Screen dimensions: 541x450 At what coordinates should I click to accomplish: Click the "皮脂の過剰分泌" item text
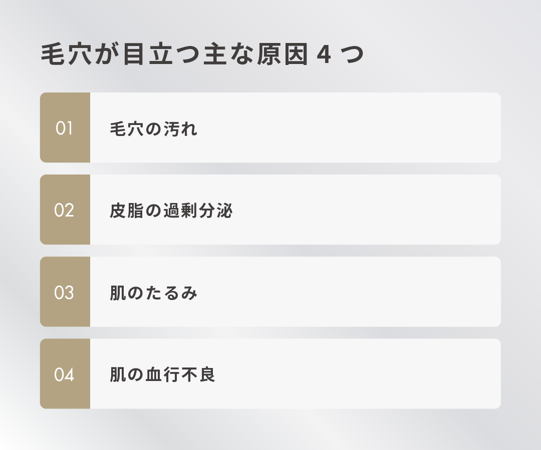pyautogui.click(x=171, y=210)
